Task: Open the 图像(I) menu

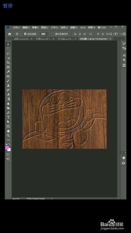Action: (35, 28)
